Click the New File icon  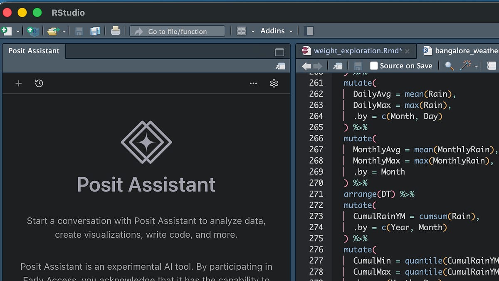(x=7, y=31)
